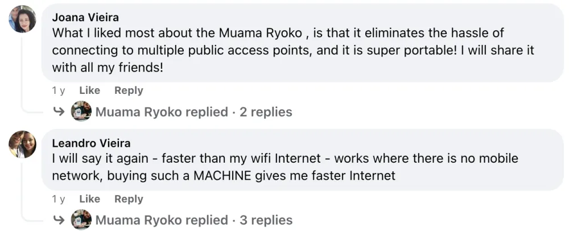Open Leandro Vieira's profile name link
Viewport: 569px width, 231px height.
click(x=91, y=142)
